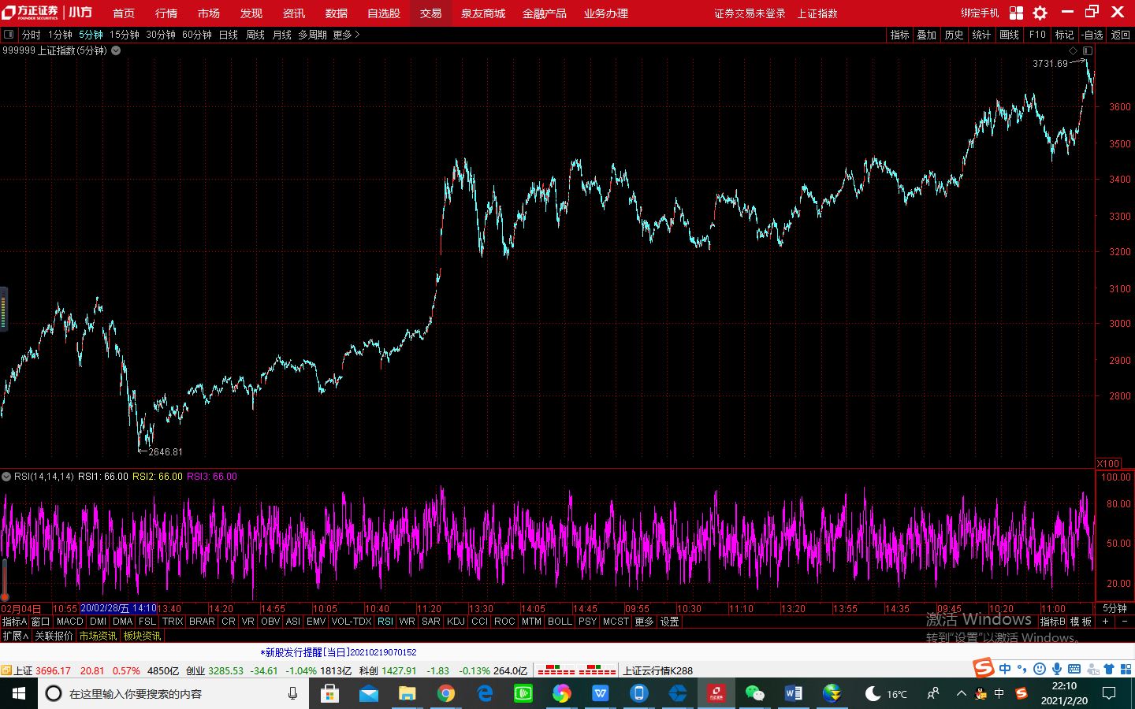Open Word from taskbar

click(x=793, y=693)
